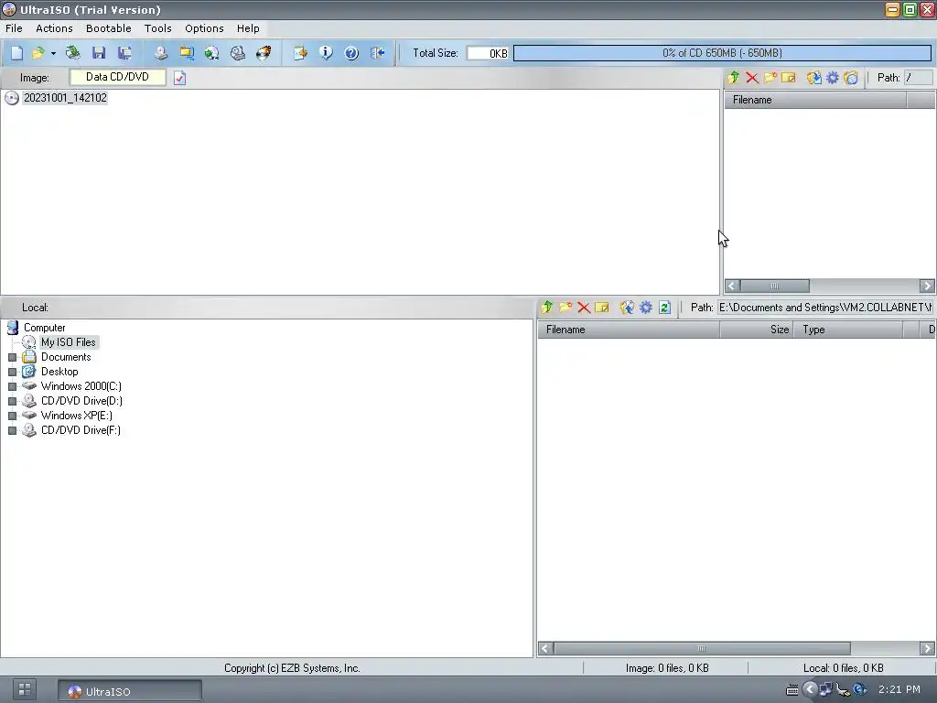937x703 pixels.
Task: Click the UltraISO taskbar button
Action: tap(130, 692)
